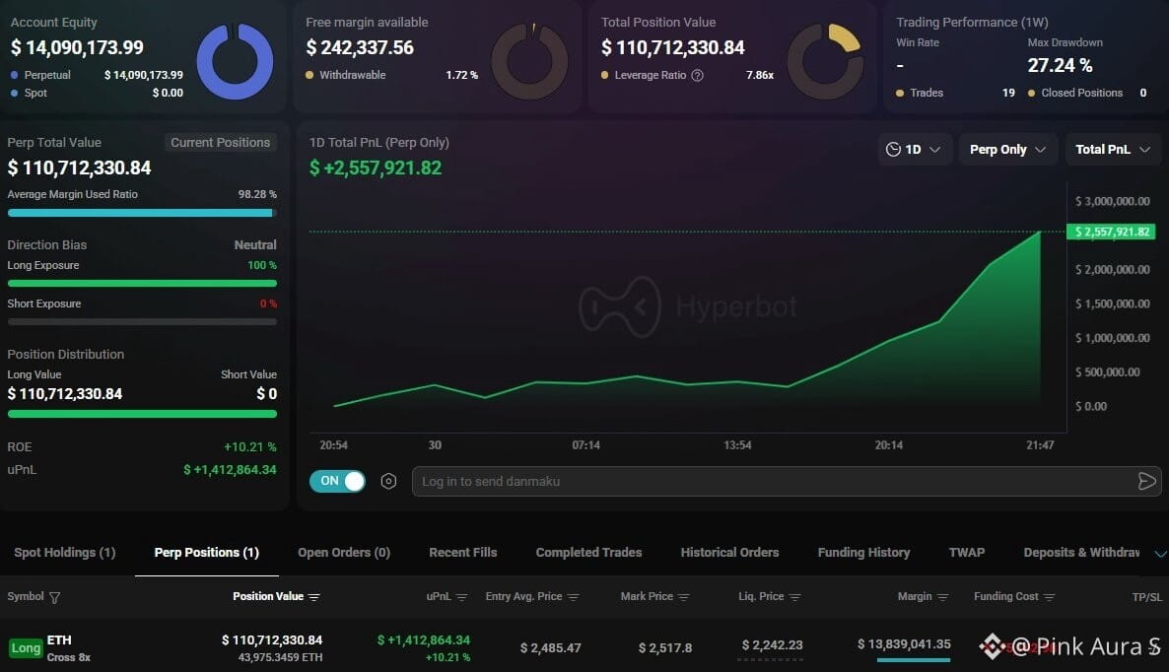Click ETH position value $110,712,330.84 cell

272,639
